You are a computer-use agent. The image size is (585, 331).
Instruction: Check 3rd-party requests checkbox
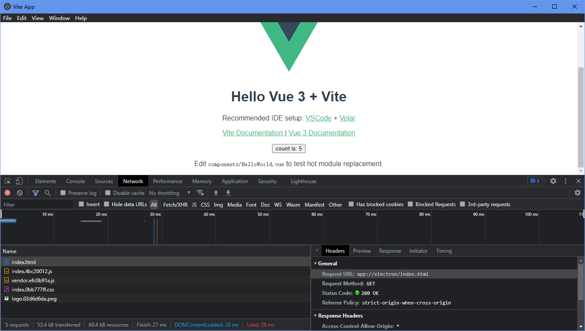(462, 204)
